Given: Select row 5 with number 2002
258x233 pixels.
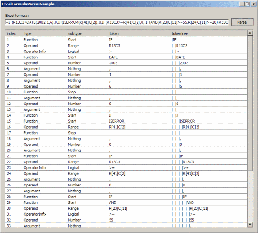Looking at the screenshot, I should coord(126,63).
